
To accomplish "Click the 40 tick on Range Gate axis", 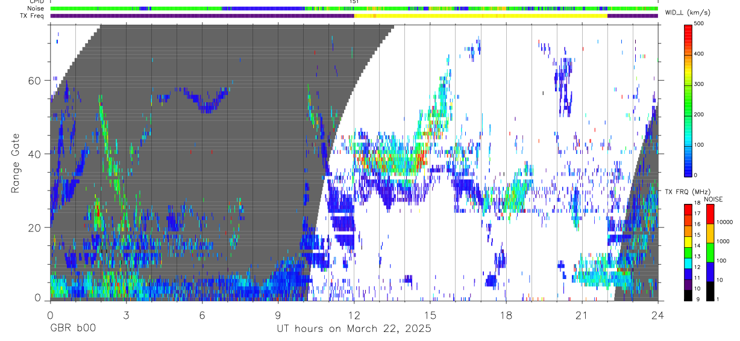I will 36,154.
